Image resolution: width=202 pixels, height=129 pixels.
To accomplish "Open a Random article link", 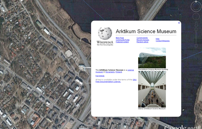I will pos(142,42).
